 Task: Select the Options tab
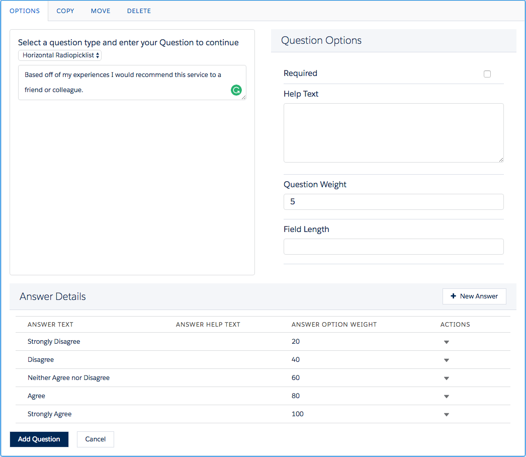pos(25,11)
